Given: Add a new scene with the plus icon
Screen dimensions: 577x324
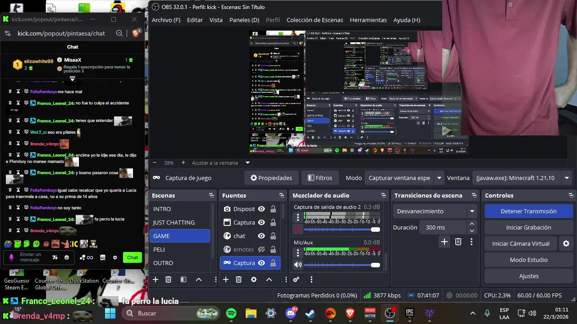Looking at the screenshot, I should click(x=156, y=279).
